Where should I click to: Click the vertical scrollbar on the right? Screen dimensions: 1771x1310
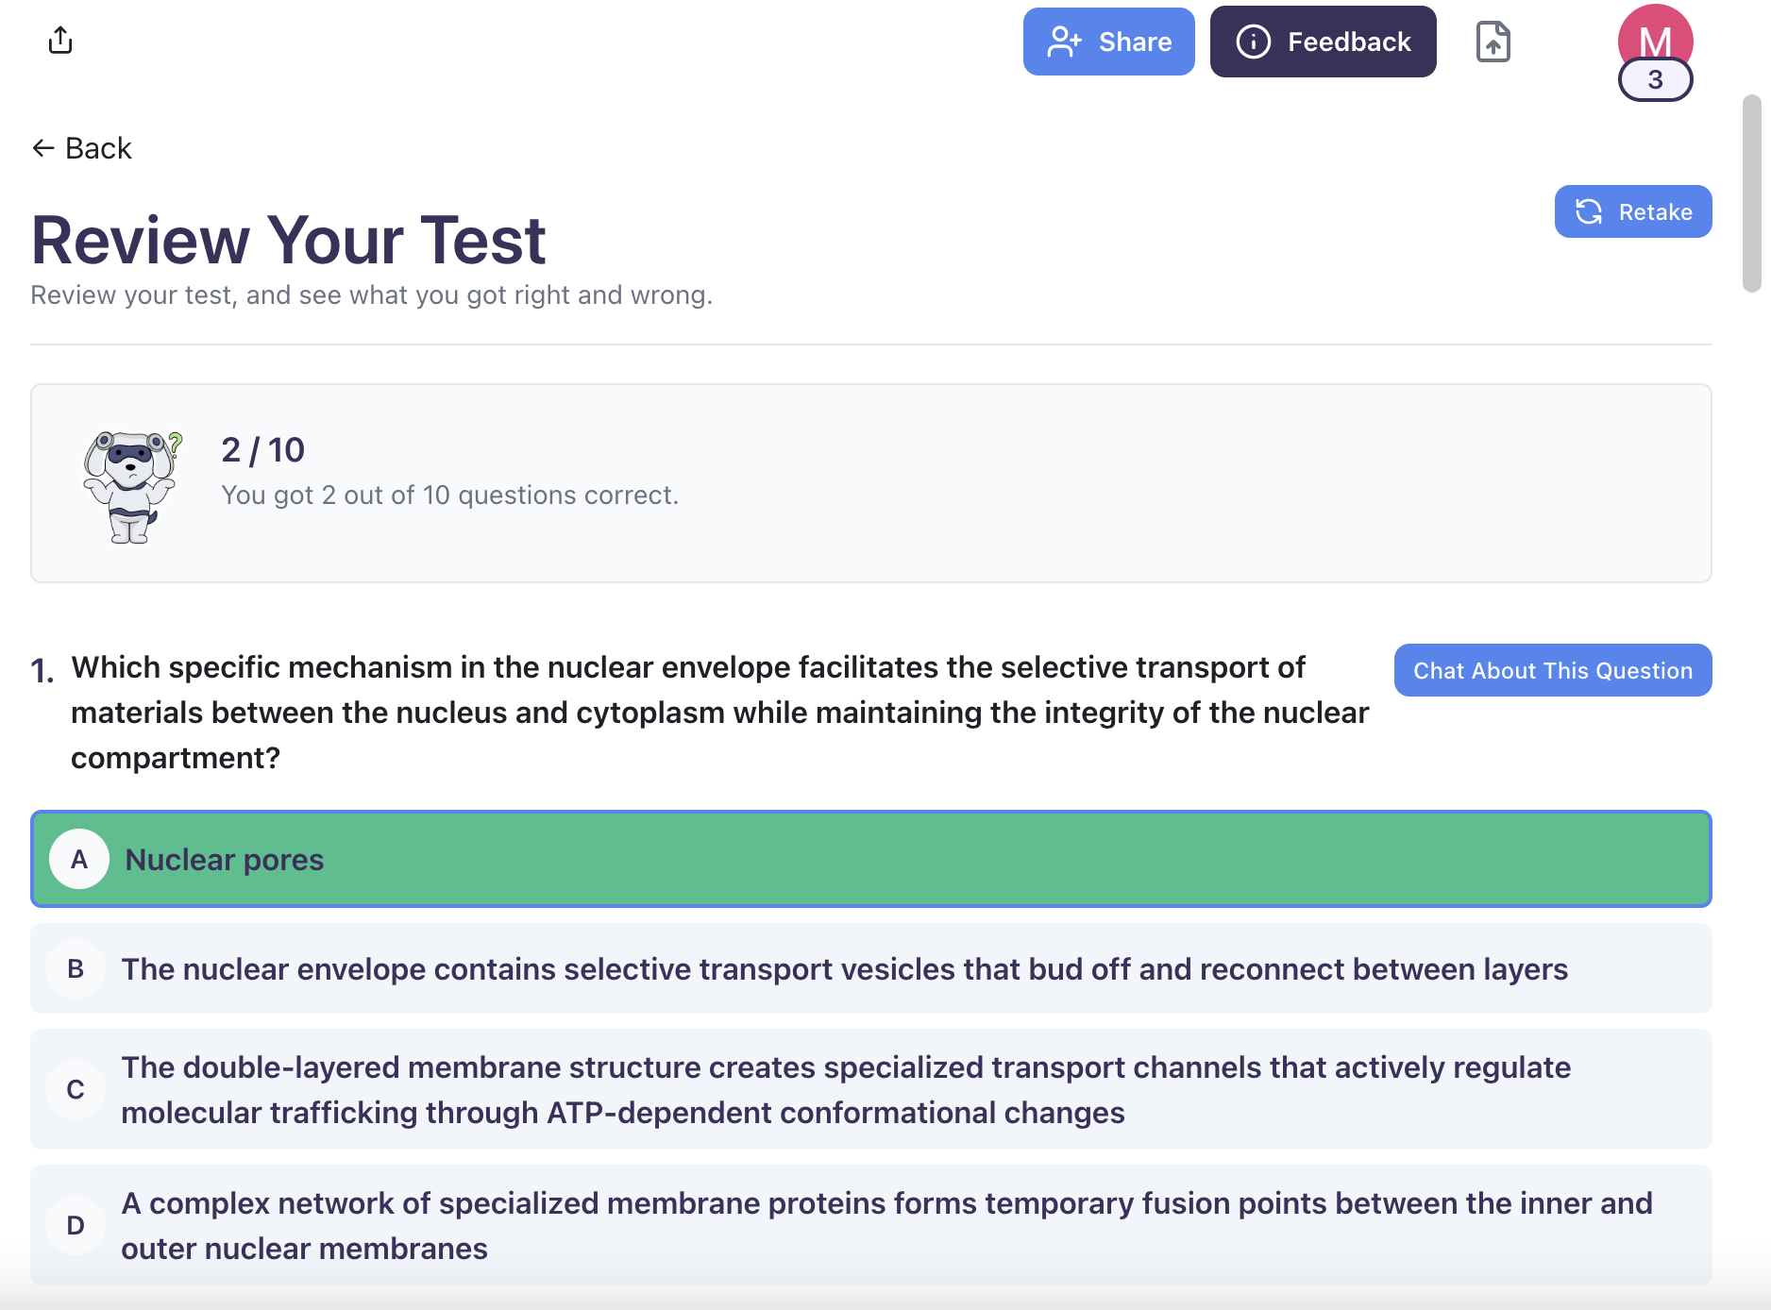[x=1751, y=189]
